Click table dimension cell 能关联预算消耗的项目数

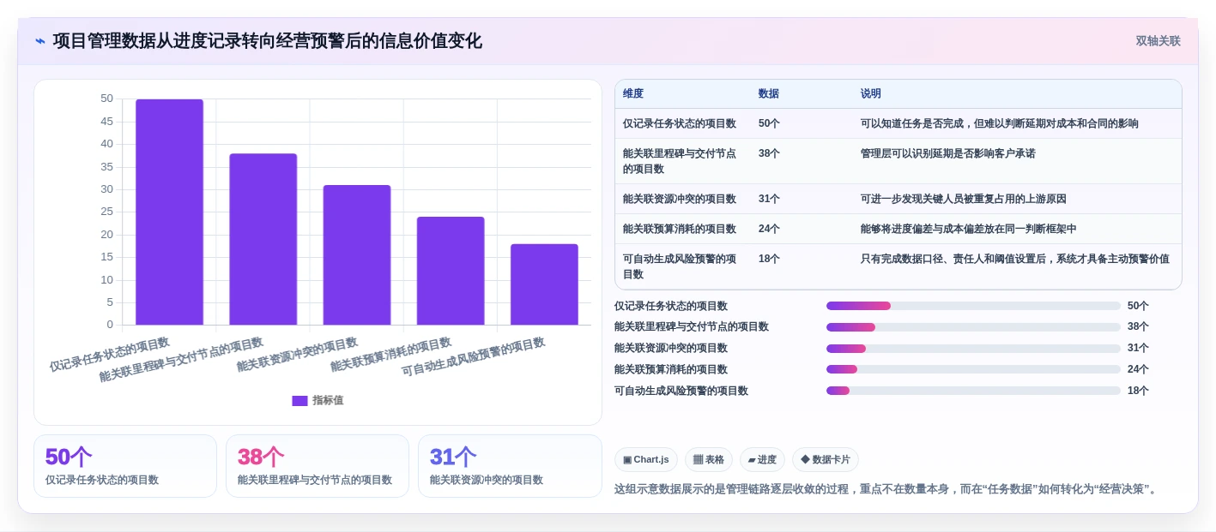[680, 229]
